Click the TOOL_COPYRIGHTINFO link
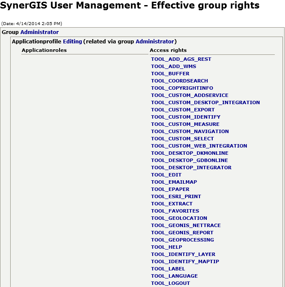 tap(182, 88)
